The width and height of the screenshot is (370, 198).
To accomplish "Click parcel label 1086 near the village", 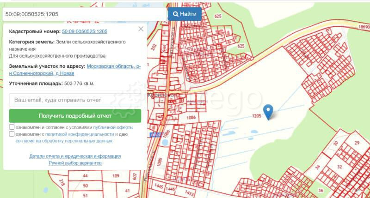I will (x=191, y=117).
